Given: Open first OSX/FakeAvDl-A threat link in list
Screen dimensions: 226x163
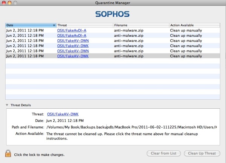Looking at the screenshot, I should coord(72,30).
